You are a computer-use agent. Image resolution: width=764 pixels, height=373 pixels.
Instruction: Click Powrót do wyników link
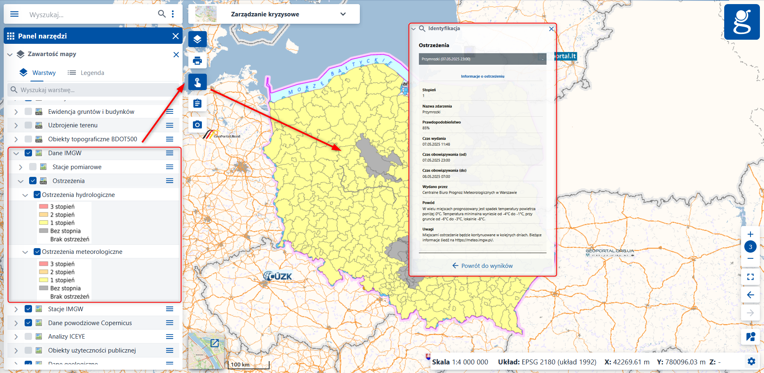[483, 266]
